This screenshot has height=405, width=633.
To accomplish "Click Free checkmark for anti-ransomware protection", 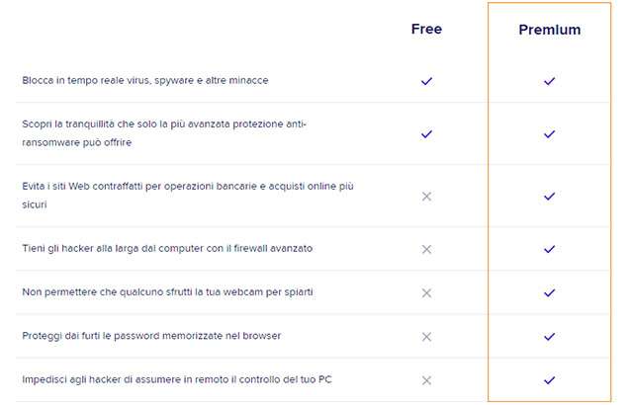I will pos(426,133).
